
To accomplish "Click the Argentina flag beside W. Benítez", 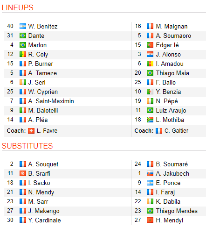I will click(x=23, y=26).
